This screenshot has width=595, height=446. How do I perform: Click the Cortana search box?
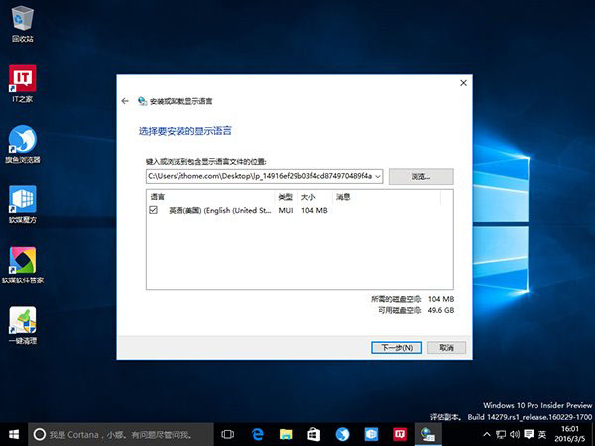coord(121,435)
